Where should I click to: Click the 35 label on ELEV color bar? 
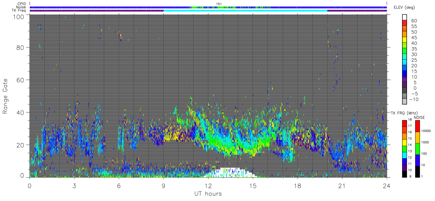pyautogui.click(x=414, y=49)
